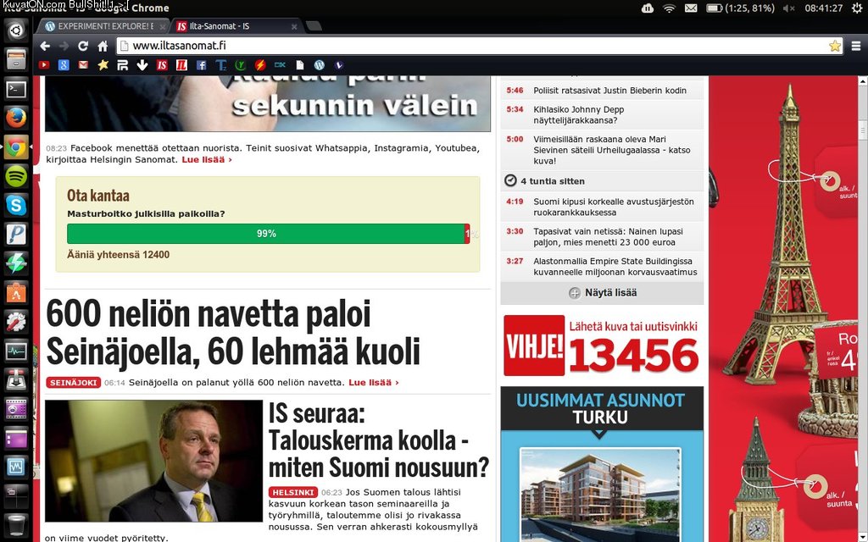The width and height of the screenshot is (868, 542).
Task: Open the Gmail bookmark icon
Action: coord(83,64)
